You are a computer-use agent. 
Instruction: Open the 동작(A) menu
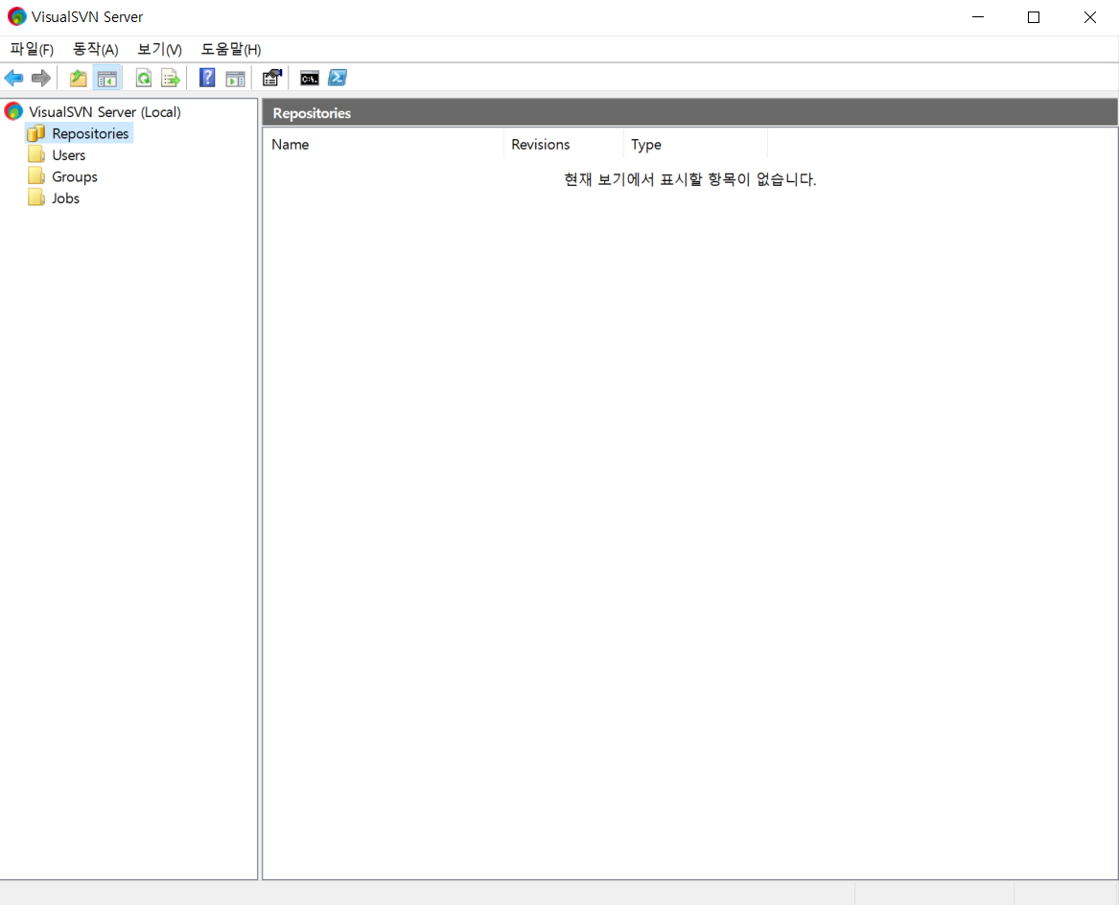(96, 49)
